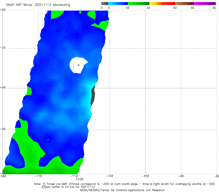219x192 pixels.
Task: Click the yellow-orange segment of the color bar
Action: coord(157,4)
